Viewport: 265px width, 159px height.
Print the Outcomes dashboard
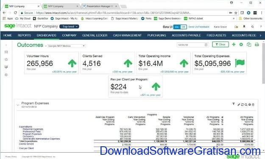point(257,45)
